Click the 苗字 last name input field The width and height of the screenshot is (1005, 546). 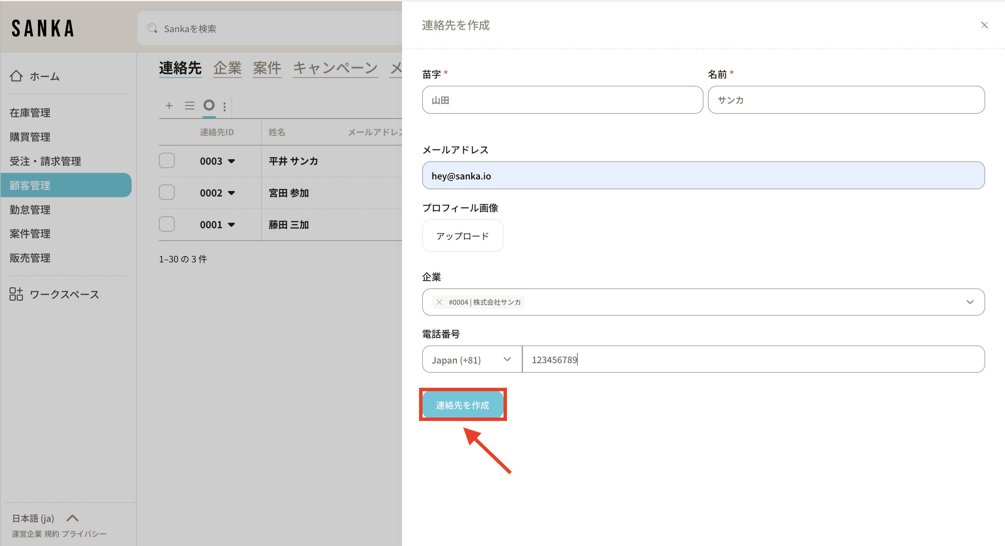(562, 100)
